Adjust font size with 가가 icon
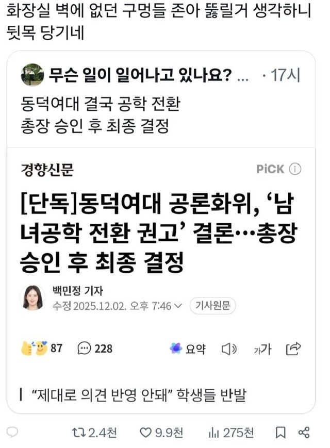The height and width of the screenshot is (448, 330). (262, 349)
